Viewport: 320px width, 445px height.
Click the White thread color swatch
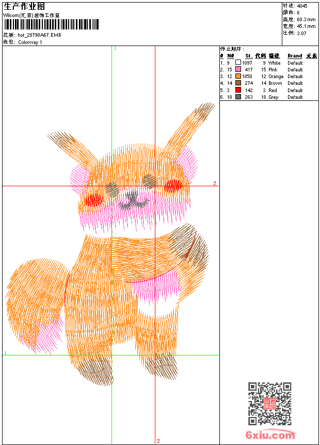pos(238,63)
